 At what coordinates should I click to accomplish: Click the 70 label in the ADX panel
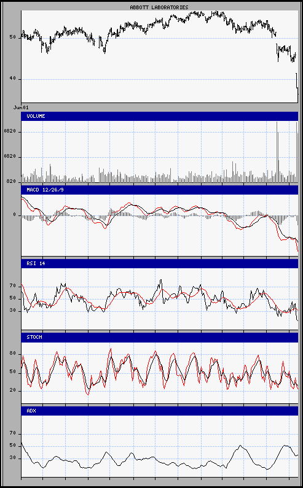[13, 433]
